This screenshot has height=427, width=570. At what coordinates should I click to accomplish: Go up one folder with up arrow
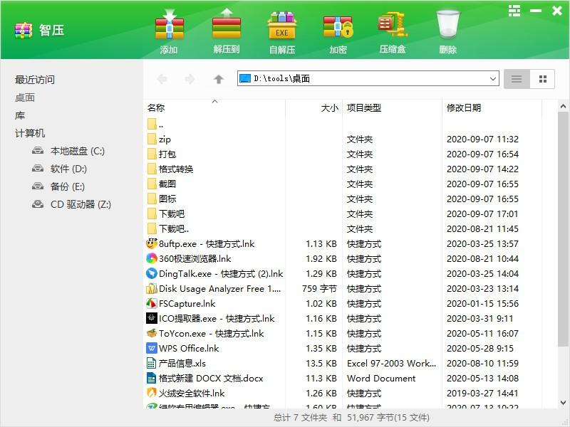tap(219, 79)
